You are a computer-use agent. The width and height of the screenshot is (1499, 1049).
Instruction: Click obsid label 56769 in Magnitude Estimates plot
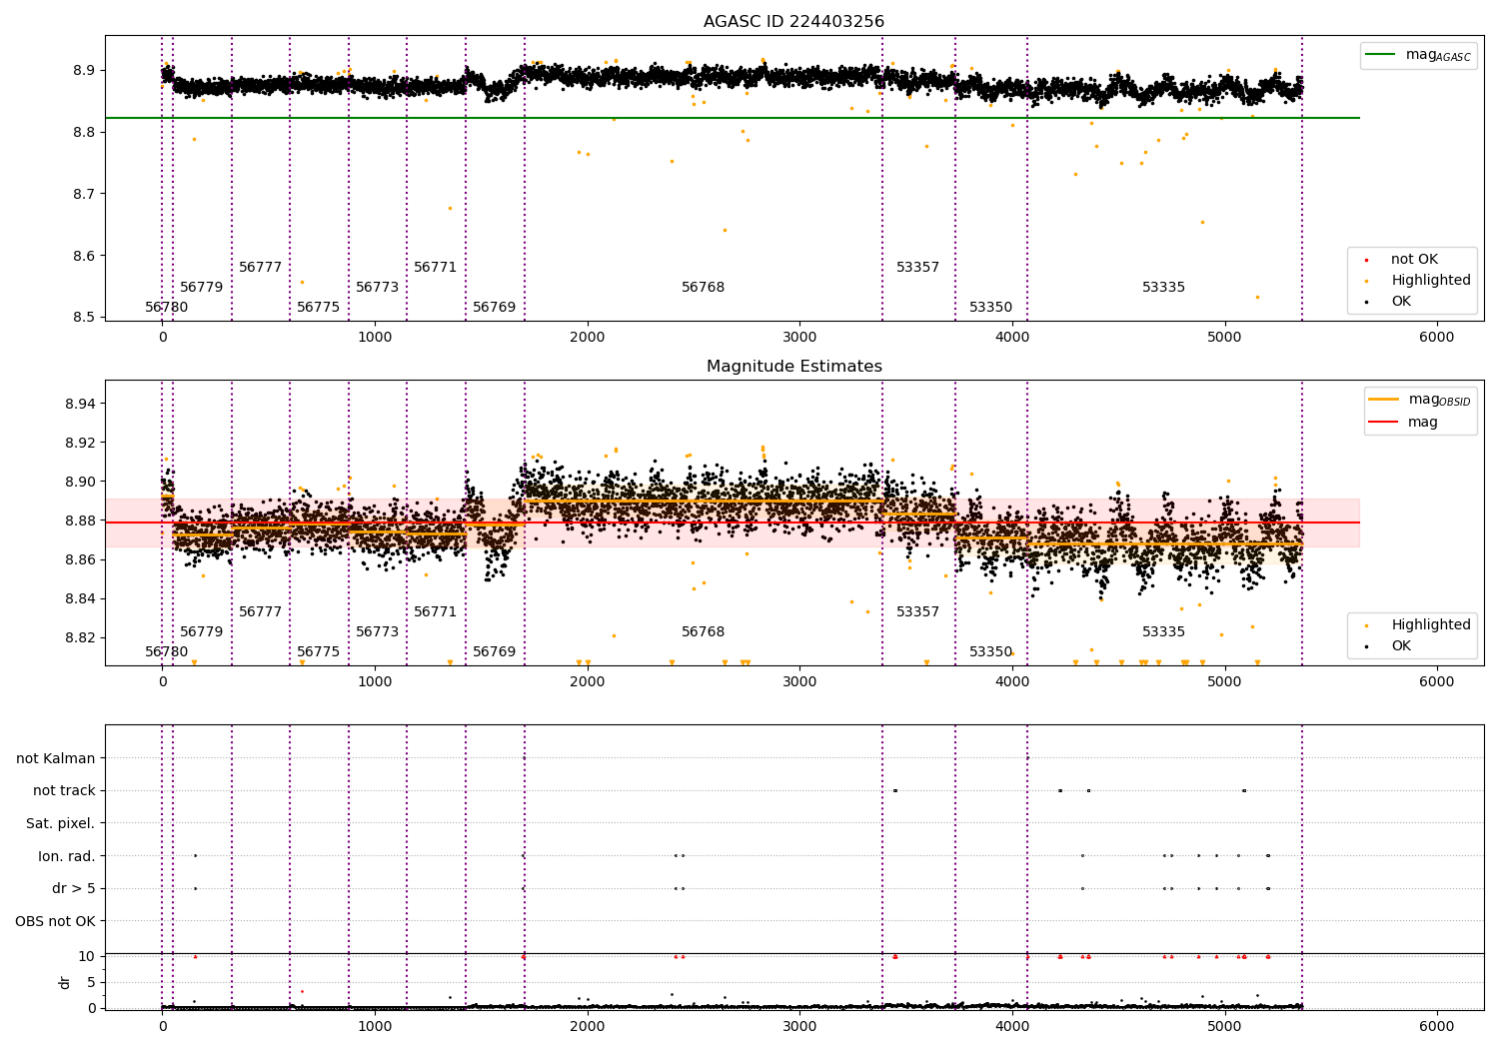point(495,652)
